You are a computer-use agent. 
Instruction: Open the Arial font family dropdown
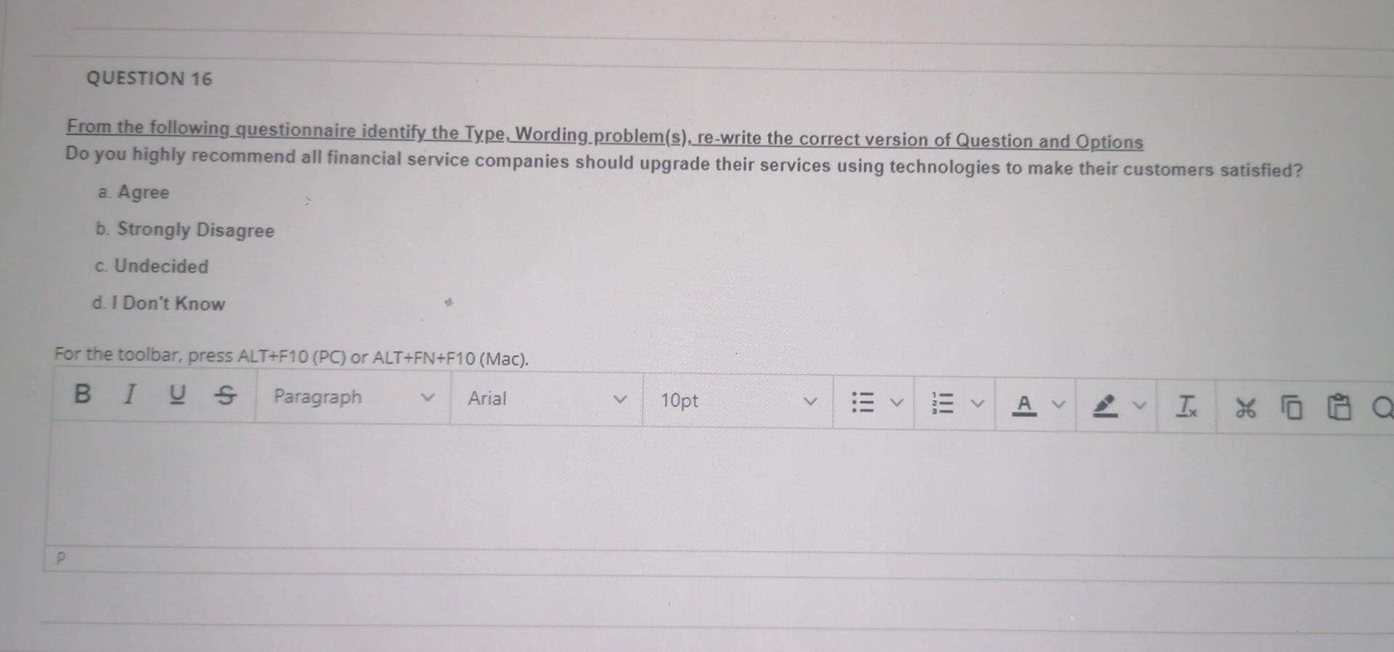[x=547, y=399]
